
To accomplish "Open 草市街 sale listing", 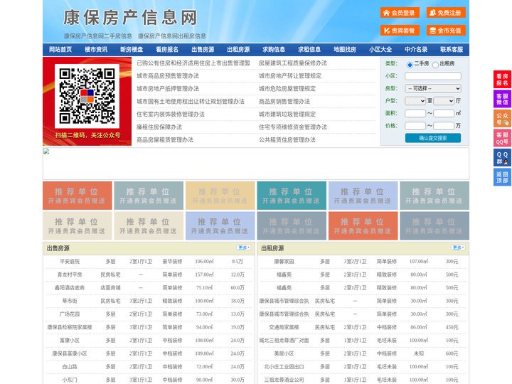I will pos(70,301).
